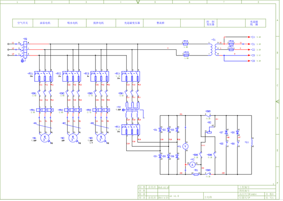This screenshot has width=283, height=201.
Task: Select the -FU1 fuse switch block
Action: (x=44, y=76)
